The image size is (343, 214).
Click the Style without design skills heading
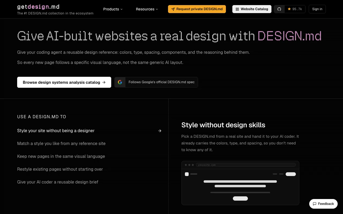[x=223, y=125]
